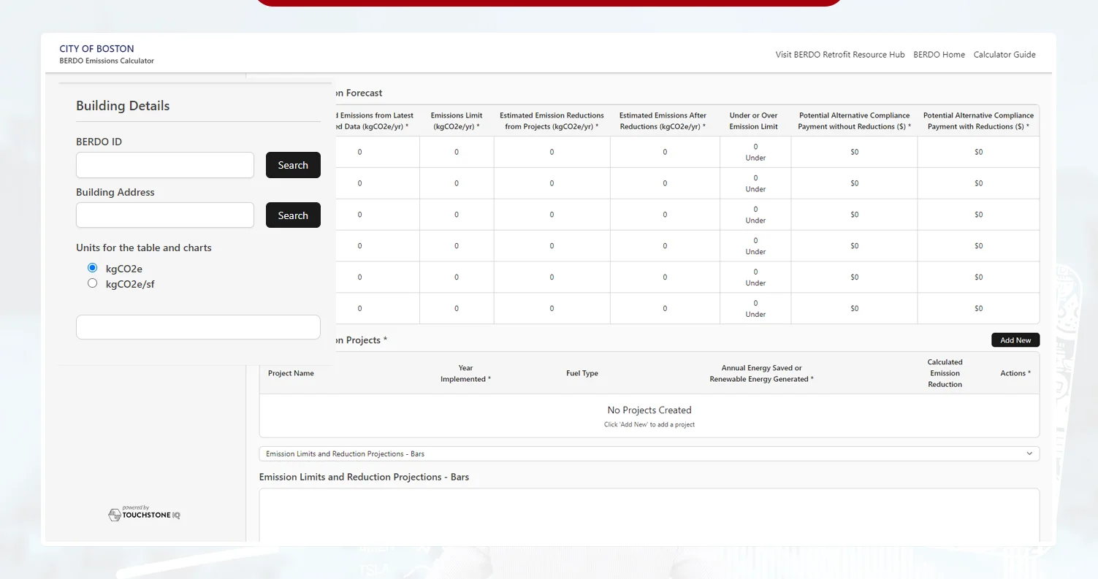Click the No Projects Created area

click(649, 410)
